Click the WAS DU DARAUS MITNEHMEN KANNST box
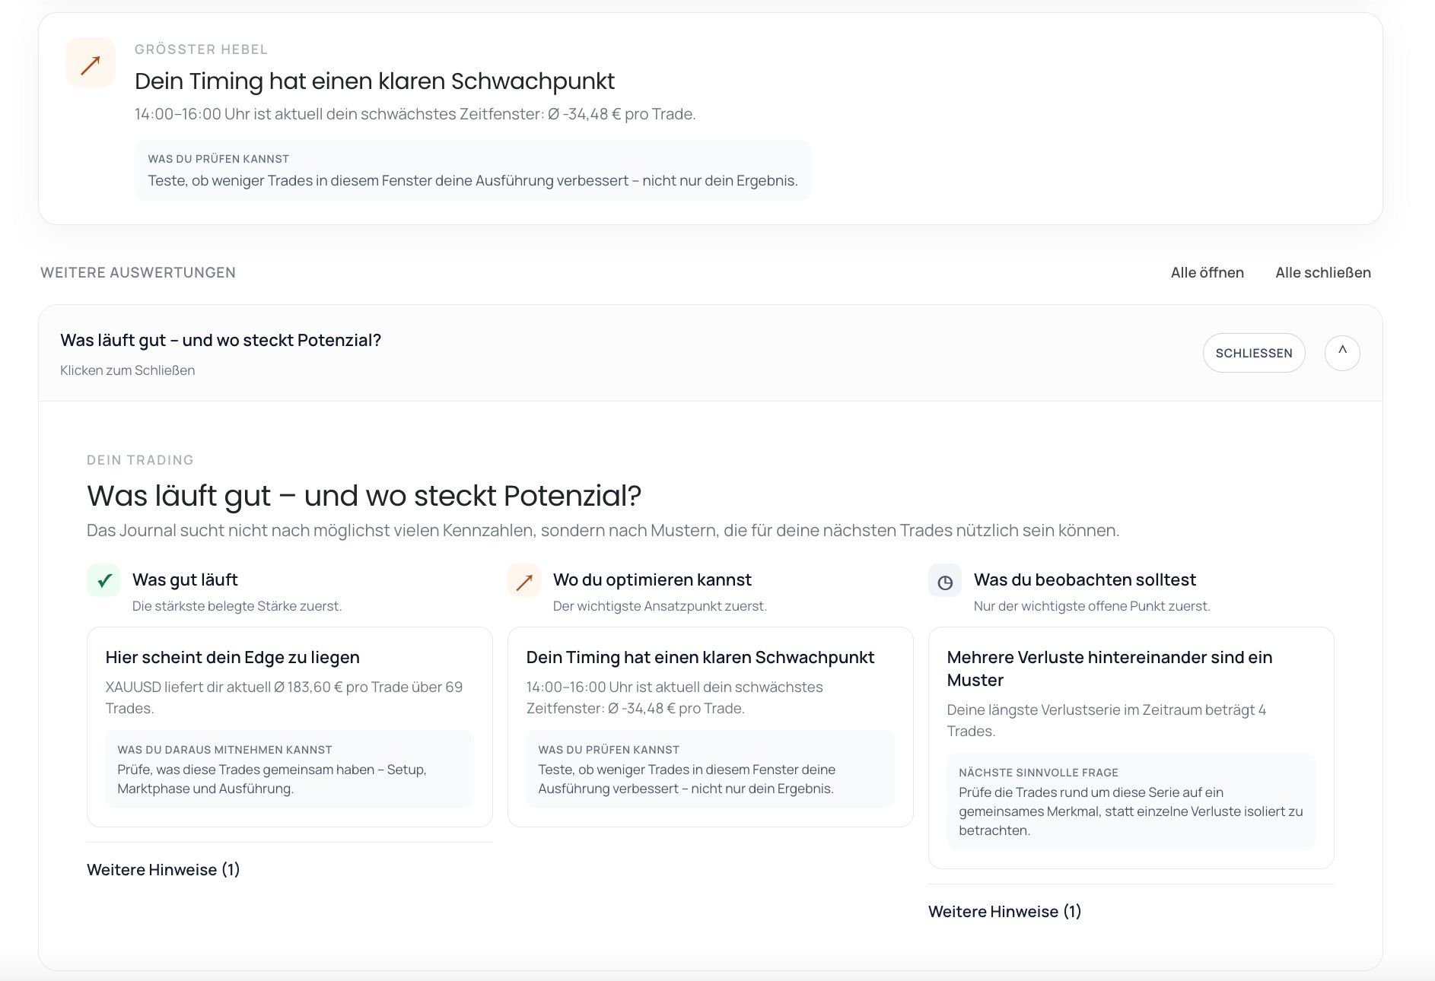This screenshot has width=1435, height=981. (x=290, y=769)
